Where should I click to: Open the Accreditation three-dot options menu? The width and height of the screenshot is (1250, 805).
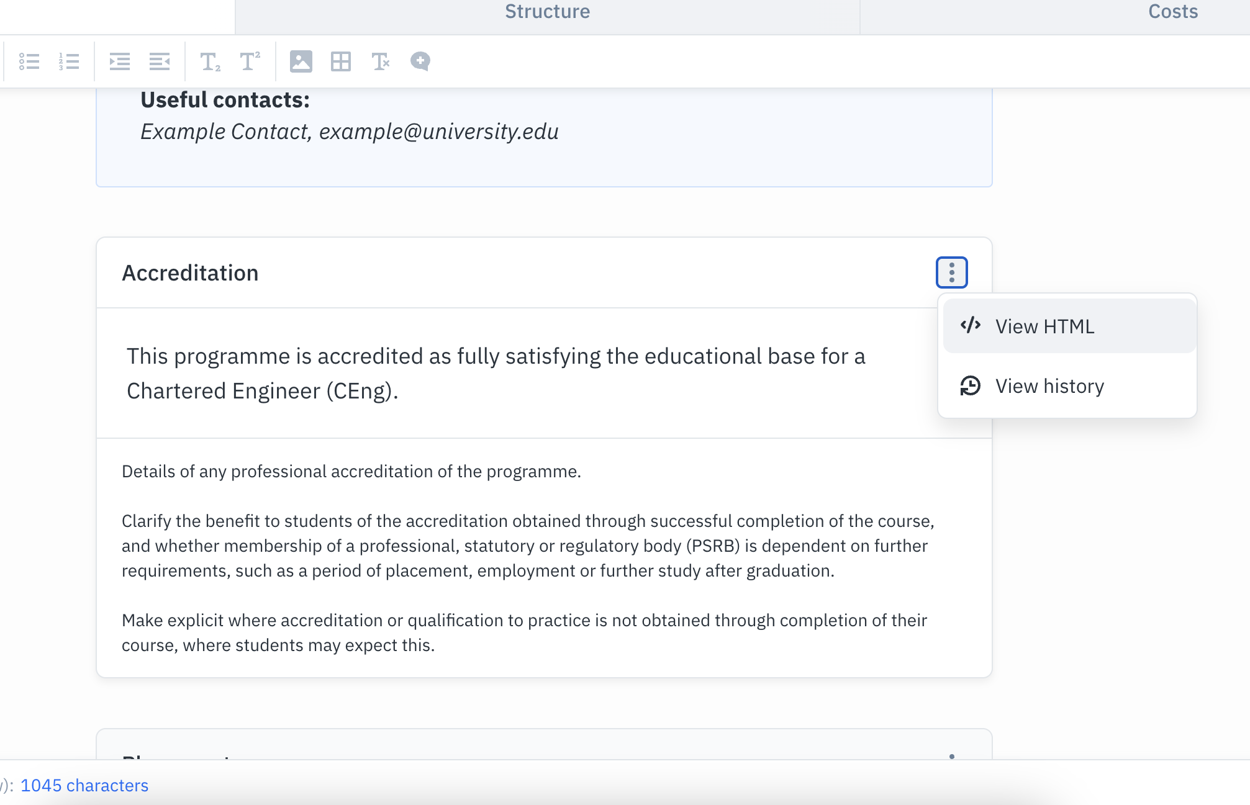(x=951, y=272)
